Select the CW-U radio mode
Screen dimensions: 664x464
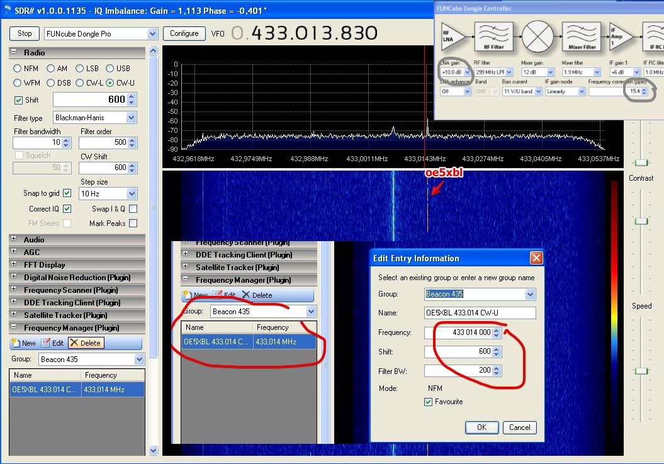click(110, 82)
